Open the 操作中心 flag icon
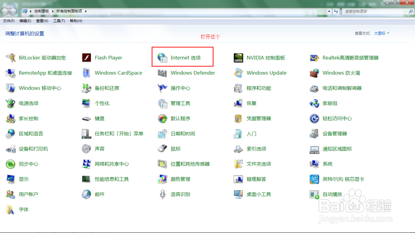This screenshot has height=233, width=415. [x=162, y=88]
